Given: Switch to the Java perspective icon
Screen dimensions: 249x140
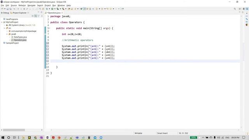Looking at the screenshot, I should point(244,9).
